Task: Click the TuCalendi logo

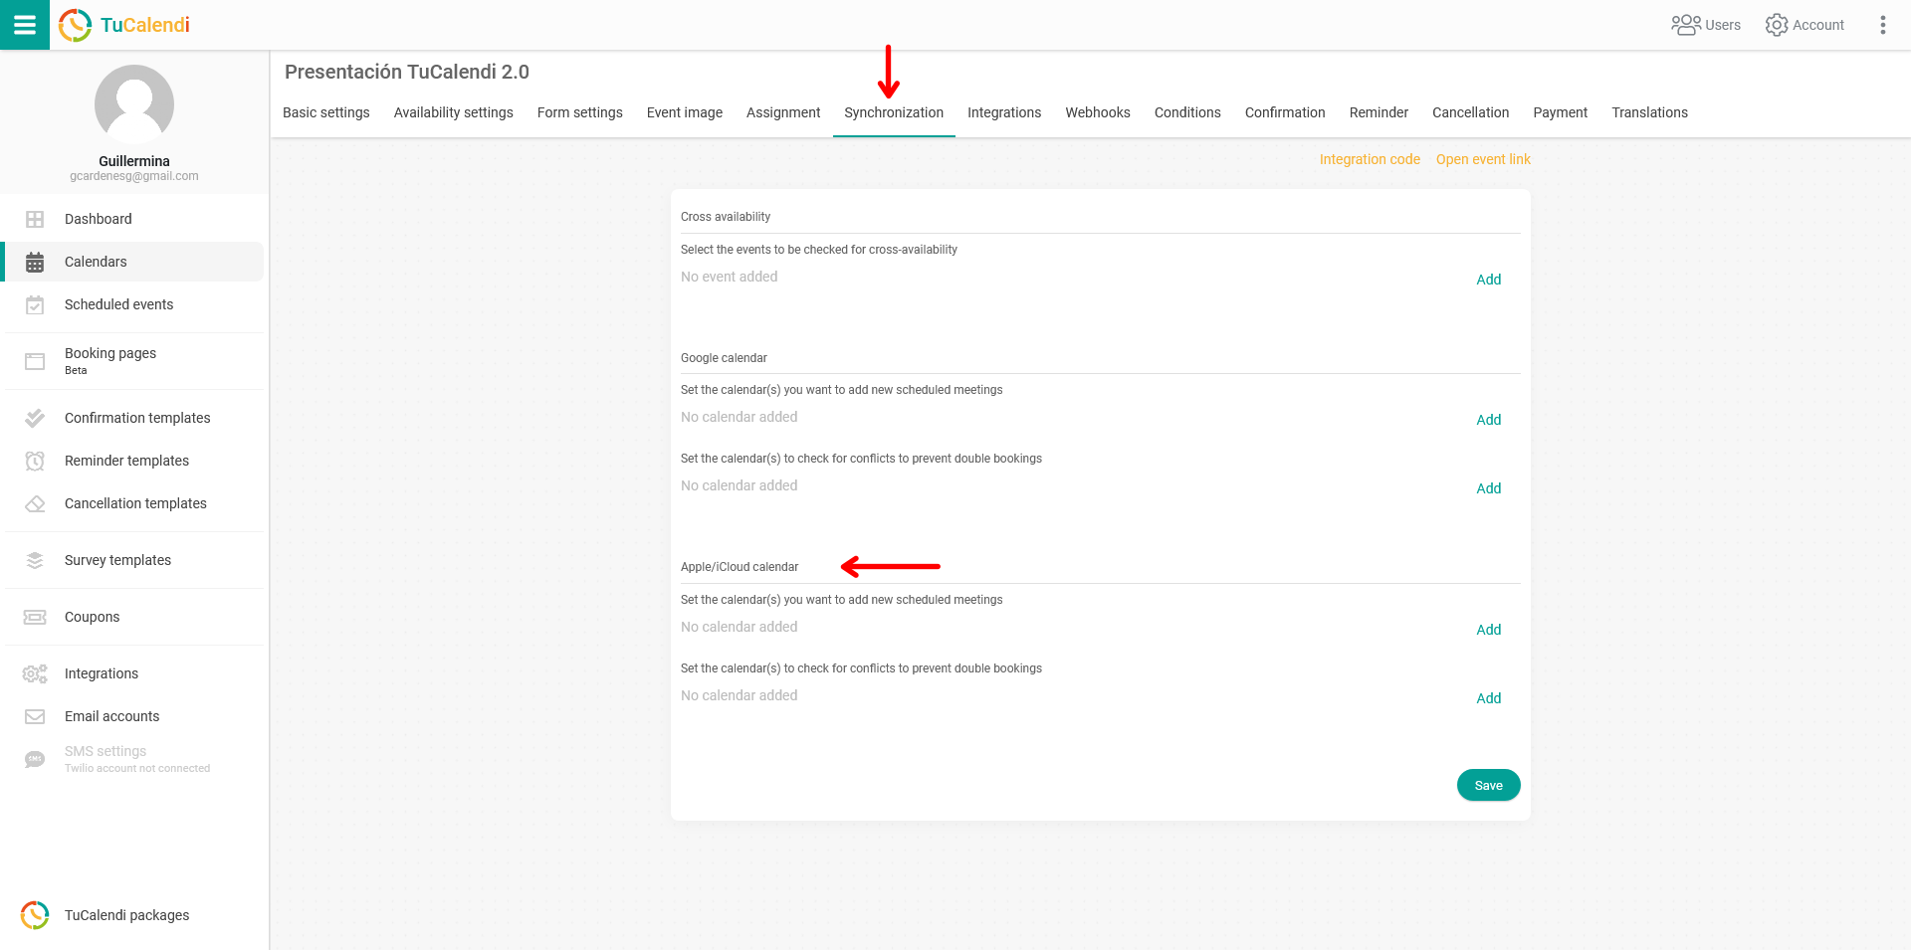Action: pyautogui.click(x=124, y=25)
